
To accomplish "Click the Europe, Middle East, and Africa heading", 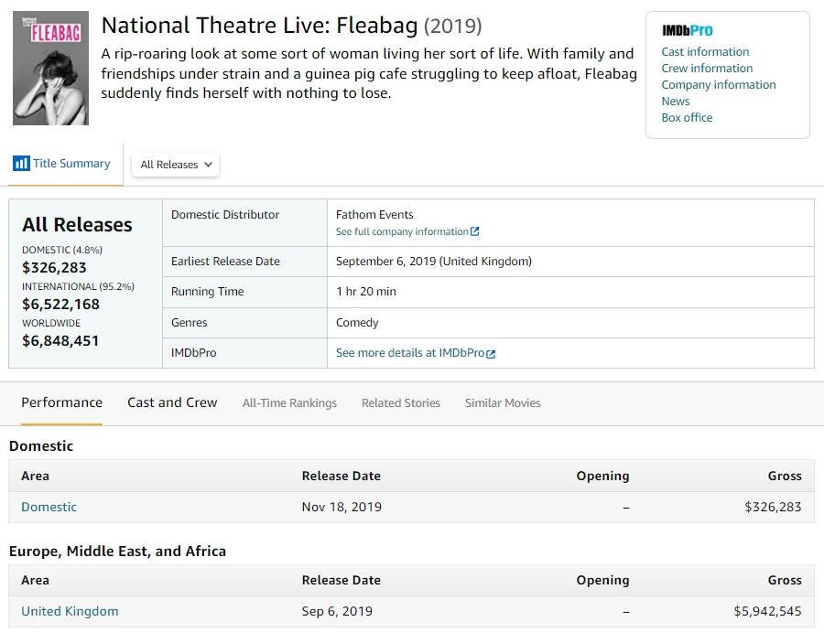I will [117, 552].
